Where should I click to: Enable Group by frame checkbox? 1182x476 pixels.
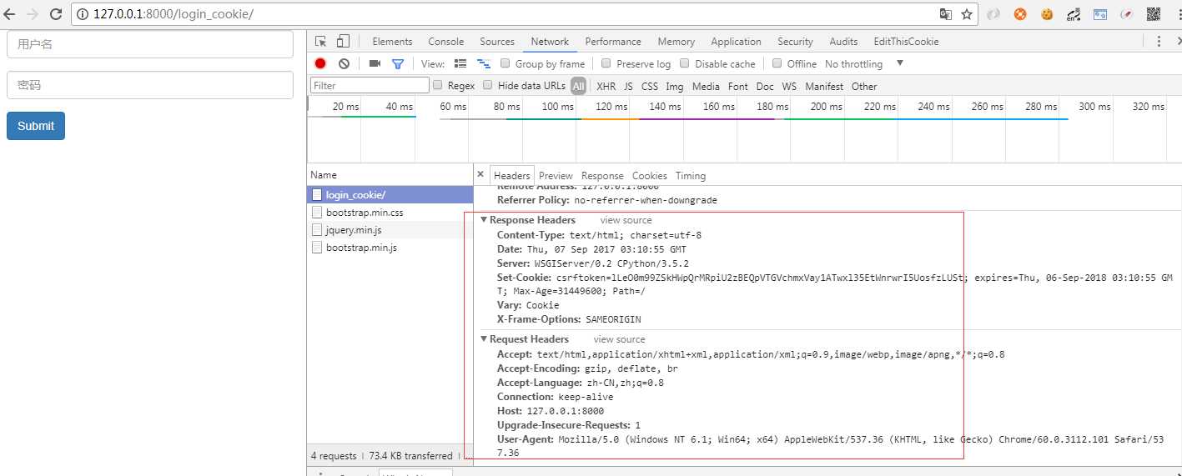(506, 63)
